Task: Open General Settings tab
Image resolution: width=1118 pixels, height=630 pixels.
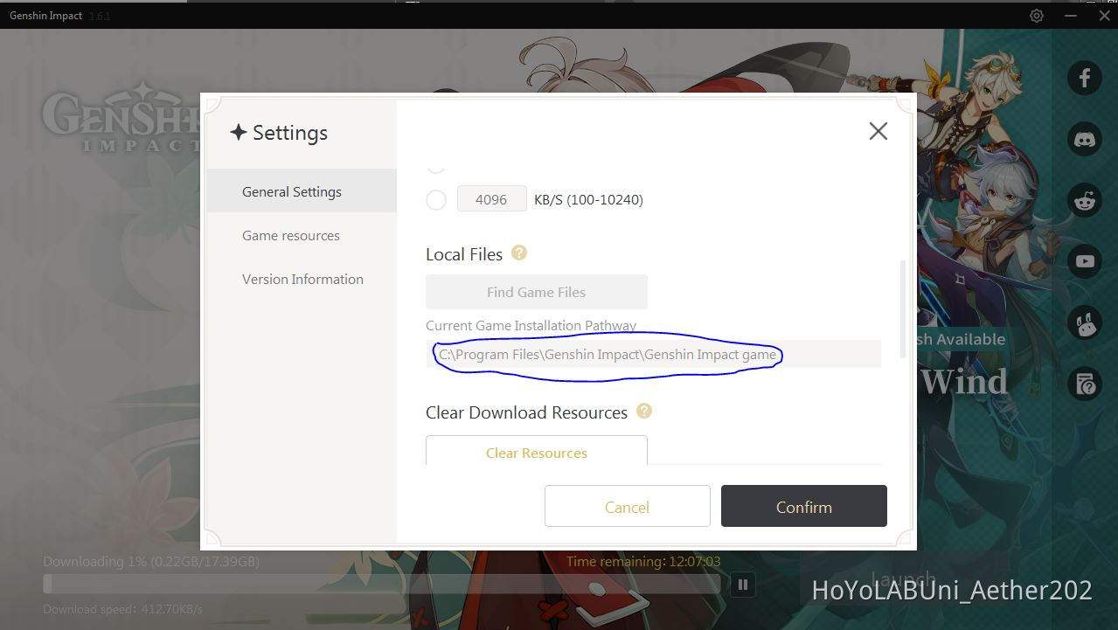Action: point(302,191)
